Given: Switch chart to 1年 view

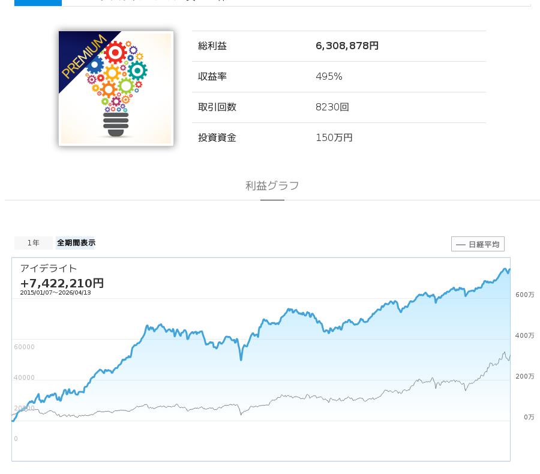Looking at the screenshot, I should tap(34, 243).
